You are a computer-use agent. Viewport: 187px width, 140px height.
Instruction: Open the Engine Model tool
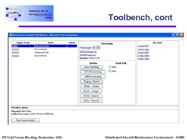pyautogui.click(x=91, y=82)
